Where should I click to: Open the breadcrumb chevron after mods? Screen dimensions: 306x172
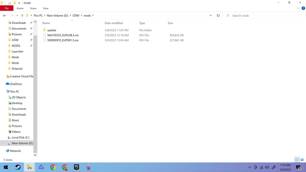[93, 15]
